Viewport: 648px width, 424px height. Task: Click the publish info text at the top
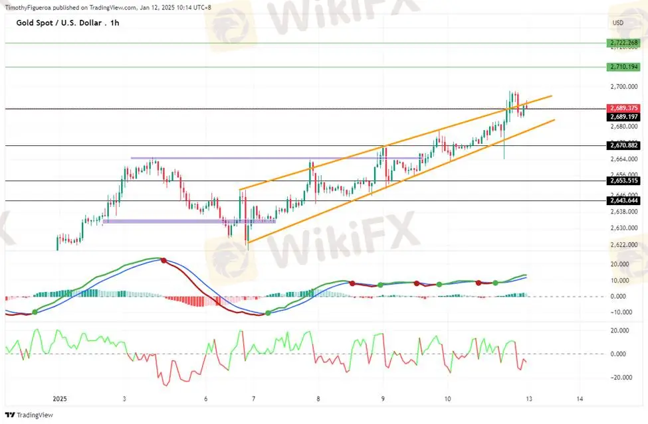coord(108,7)
